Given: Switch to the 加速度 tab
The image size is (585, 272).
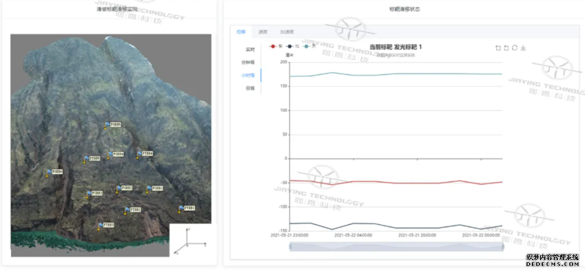Looking at the screenshot, I should 287,31.
